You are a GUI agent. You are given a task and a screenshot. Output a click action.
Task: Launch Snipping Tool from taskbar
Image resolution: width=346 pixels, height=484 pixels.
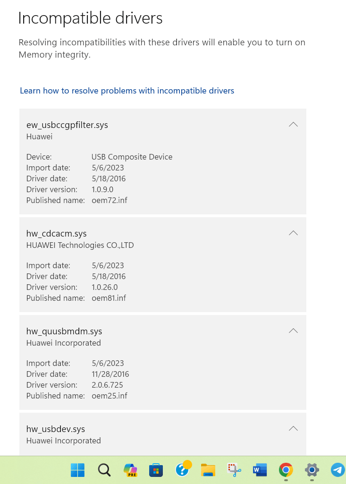[x=234, y=470]
